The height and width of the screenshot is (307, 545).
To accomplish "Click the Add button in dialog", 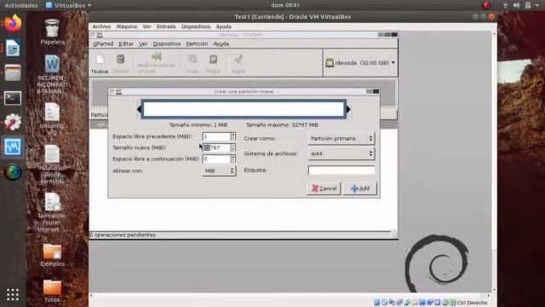I will point(359,188).
